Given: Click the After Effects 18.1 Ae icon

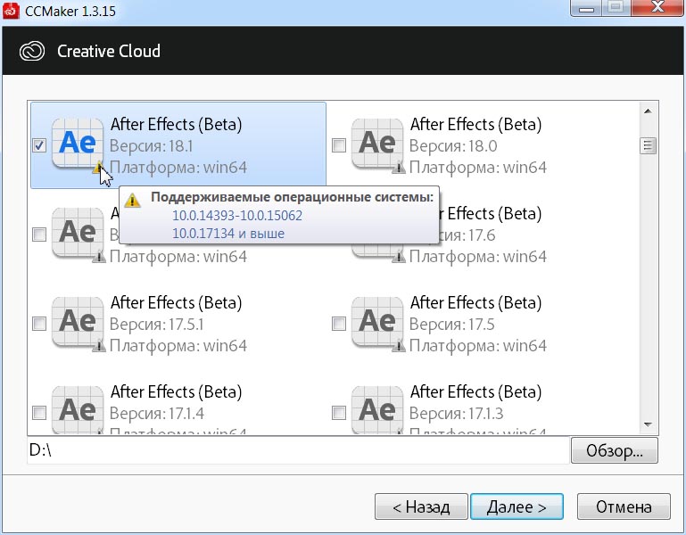Looking at the screenshot, I should tap(78, 143).
